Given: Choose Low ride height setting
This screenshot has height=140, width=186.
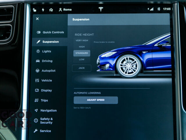Looking at the screenshot, I should click(x=82, y=60).
